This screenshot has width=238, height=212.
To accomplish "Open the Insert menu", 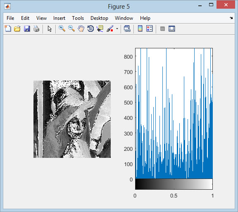I will pyautogui.click(x=59, y=18).
